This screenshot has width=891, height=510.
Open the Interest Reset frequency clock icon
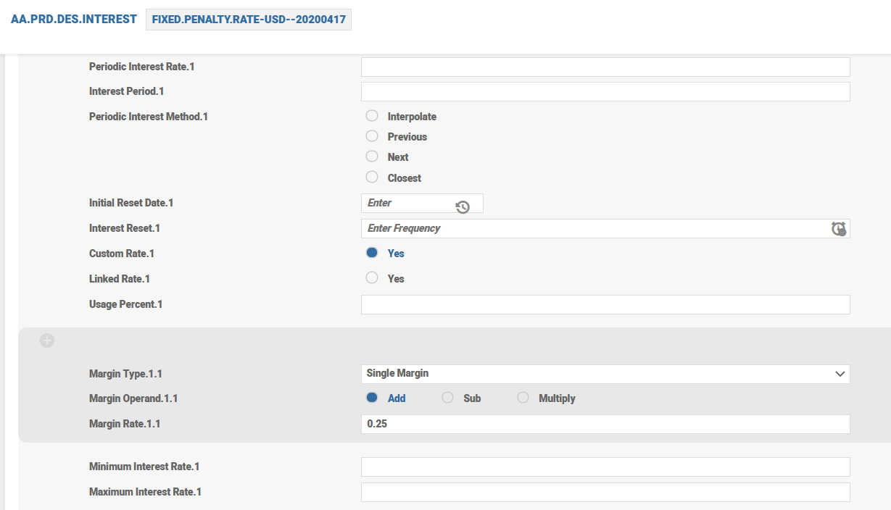pyautogui.click(x=839, y=229)
